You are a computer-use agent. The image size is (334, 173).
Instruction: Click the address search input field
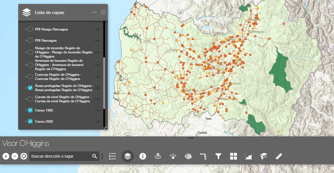60,156
